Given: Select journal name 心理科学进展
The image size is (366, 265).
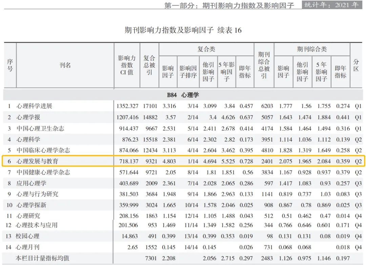Looking at the screenshot, I should click(x=35, y=106).
